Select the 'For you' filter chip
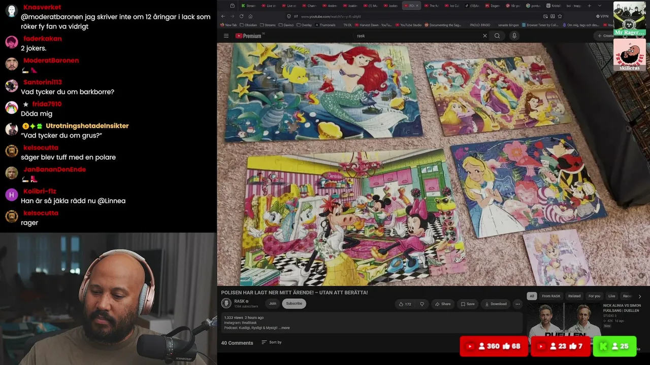This screenshot has height=365, width=650. [594, 296]
